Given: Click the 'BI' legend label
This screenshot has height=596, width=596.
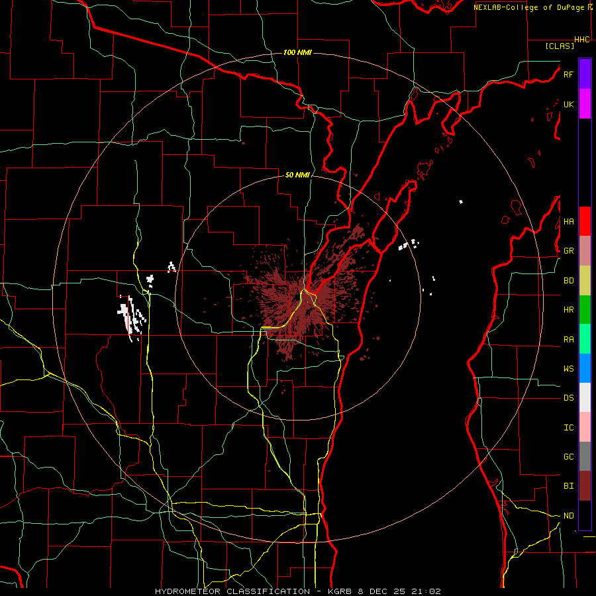Looking at the screenshot, I should click(568, 486).
